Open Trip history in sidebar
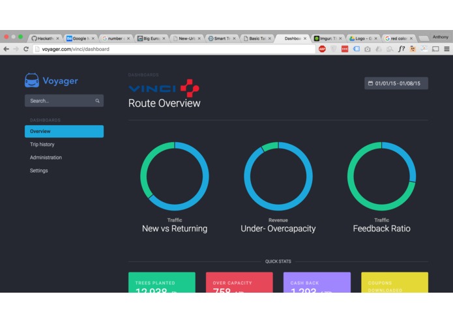Viewport: 453px width, 322px height. [x=42, y=145]
